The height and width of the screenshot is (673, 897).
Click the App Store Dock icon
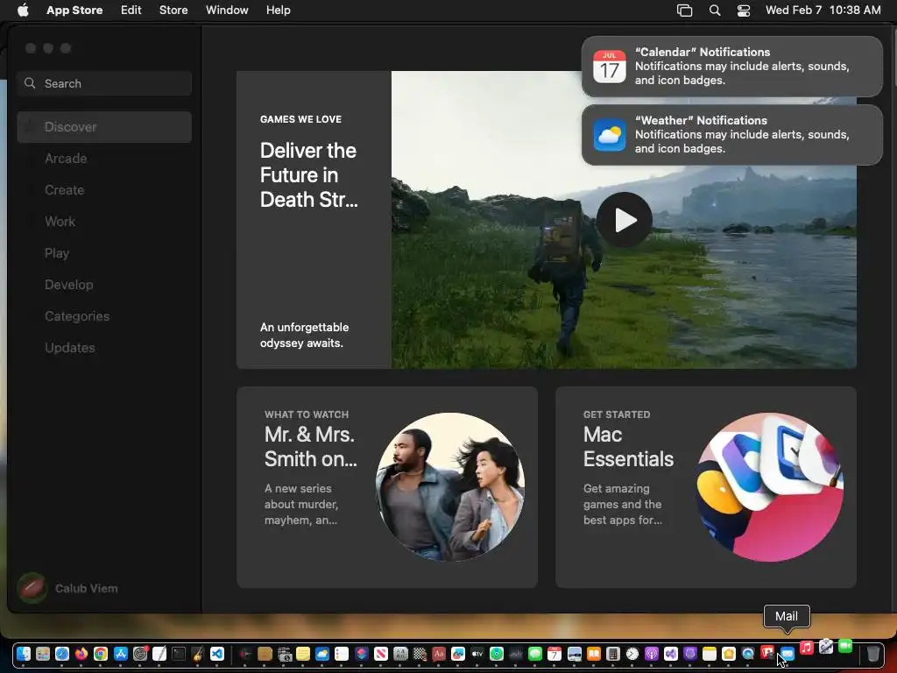click(x=121, y=654)
